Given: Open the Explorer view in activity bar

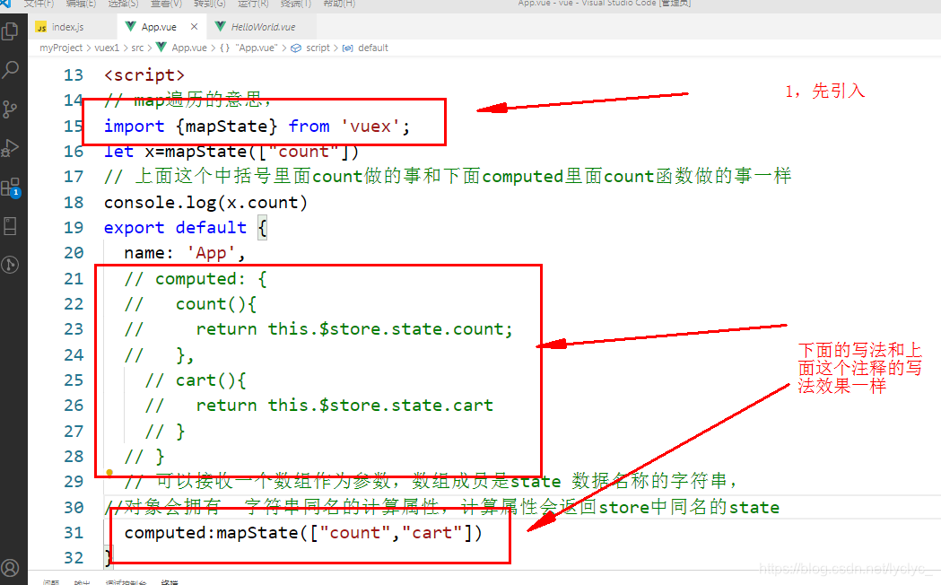Looking at the screenshot, I should pos(10,31).
